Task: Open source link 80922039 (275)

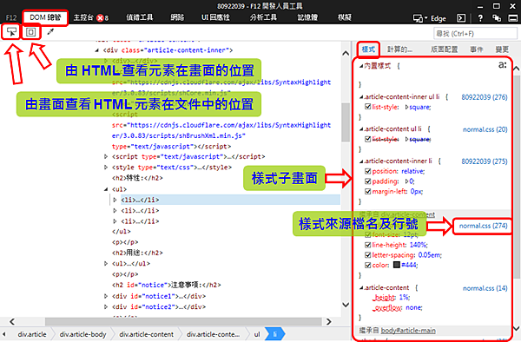Action: point(485,161)
